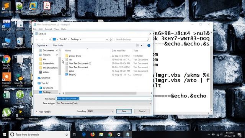Screen dimensions: 245x138
Task: Open File Explorer from the taskbar
Action: point(101,135)
